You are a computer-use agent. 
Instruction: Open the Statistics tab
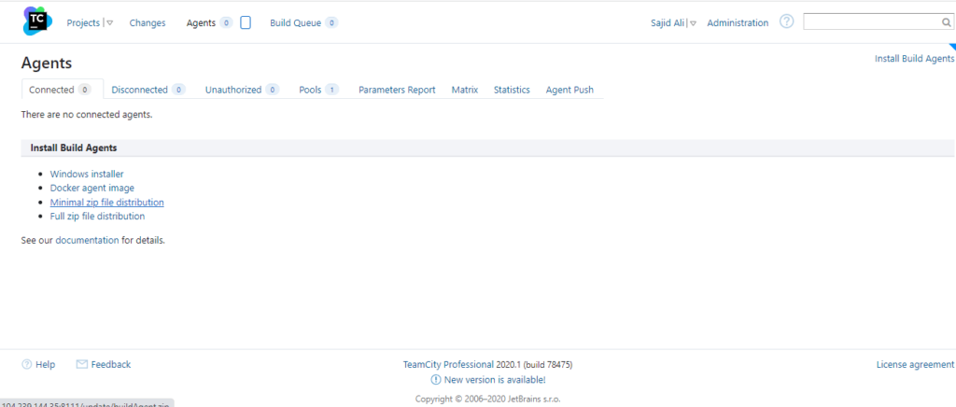coord(512,90)
